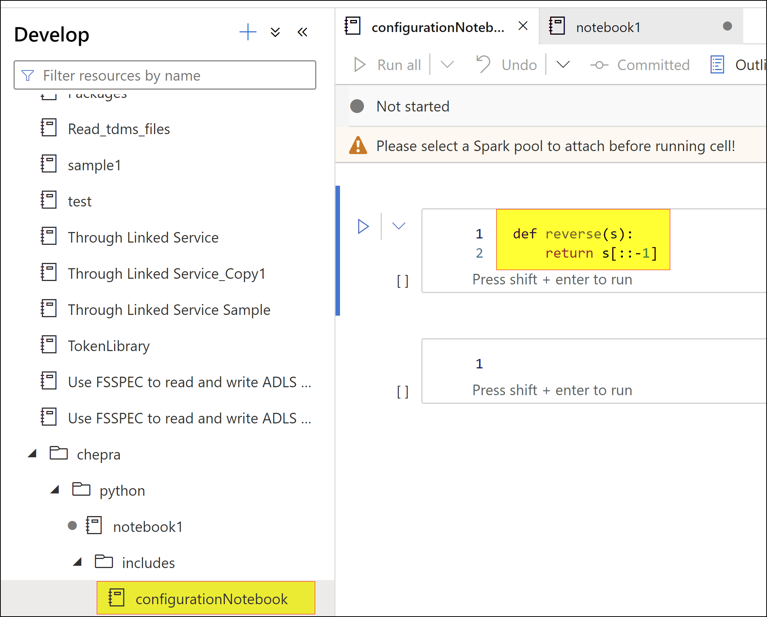Close the configurationNotebook tab
767x617 pixels.
point(523,26)
